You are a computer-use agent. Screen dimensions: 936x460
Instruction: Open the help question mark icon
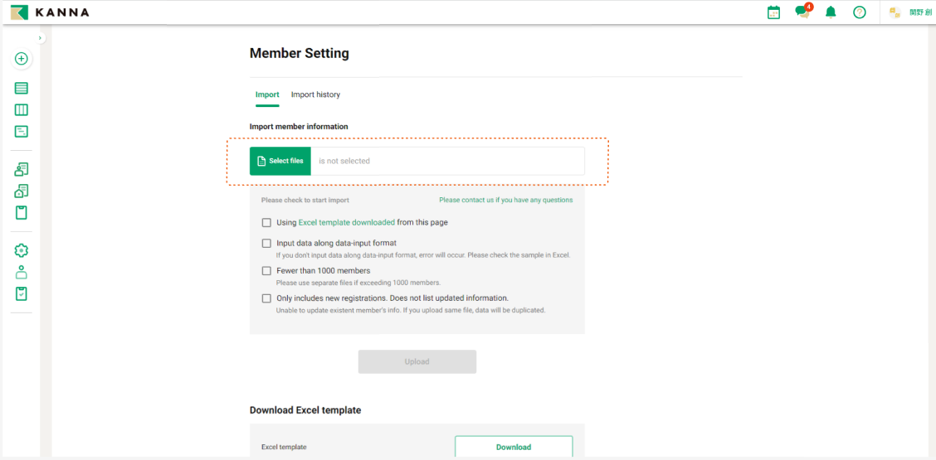pyautogui.click(x=860, y=12)
